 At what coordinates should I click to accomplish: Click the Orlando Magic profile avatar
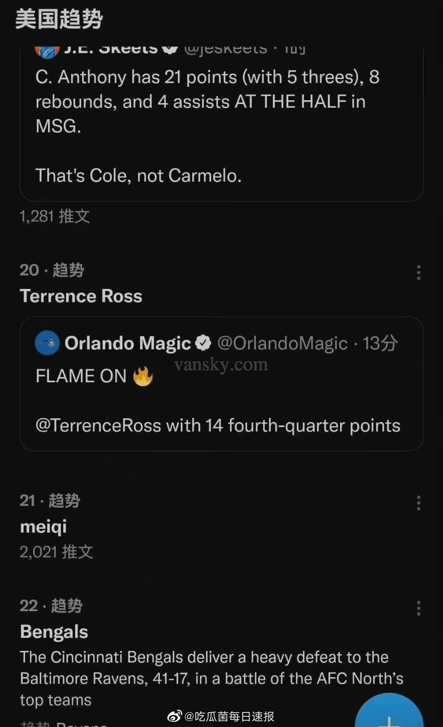point(47,343)
